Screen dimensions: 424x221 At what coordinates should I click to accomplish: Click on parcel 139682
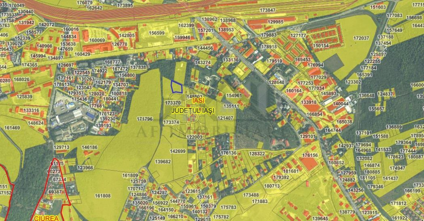[x=162, y=162]
